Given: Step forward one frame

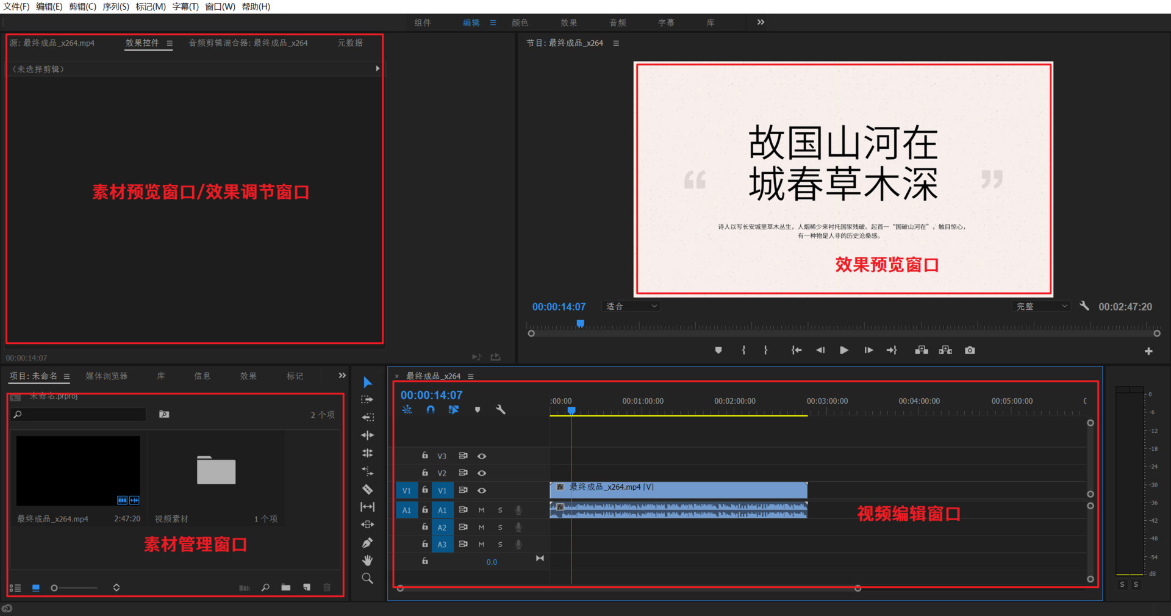Looking at the screenshot, I should pos(868,350).
